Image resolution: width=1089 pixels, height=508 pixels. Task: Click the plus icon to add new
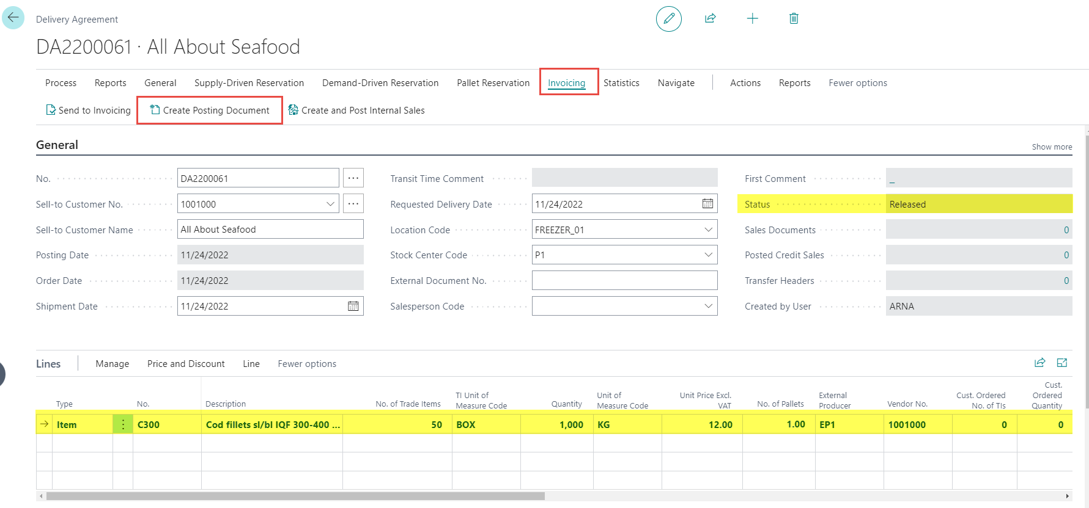[x=752, y=18]
